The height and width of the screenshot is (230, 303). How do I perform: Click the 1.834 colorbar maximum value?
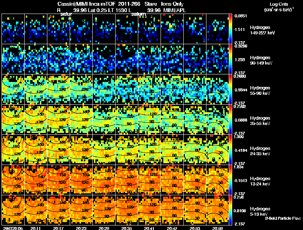(239, 167)
